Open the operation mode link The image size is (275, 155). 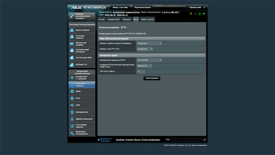tap(126, 12)
